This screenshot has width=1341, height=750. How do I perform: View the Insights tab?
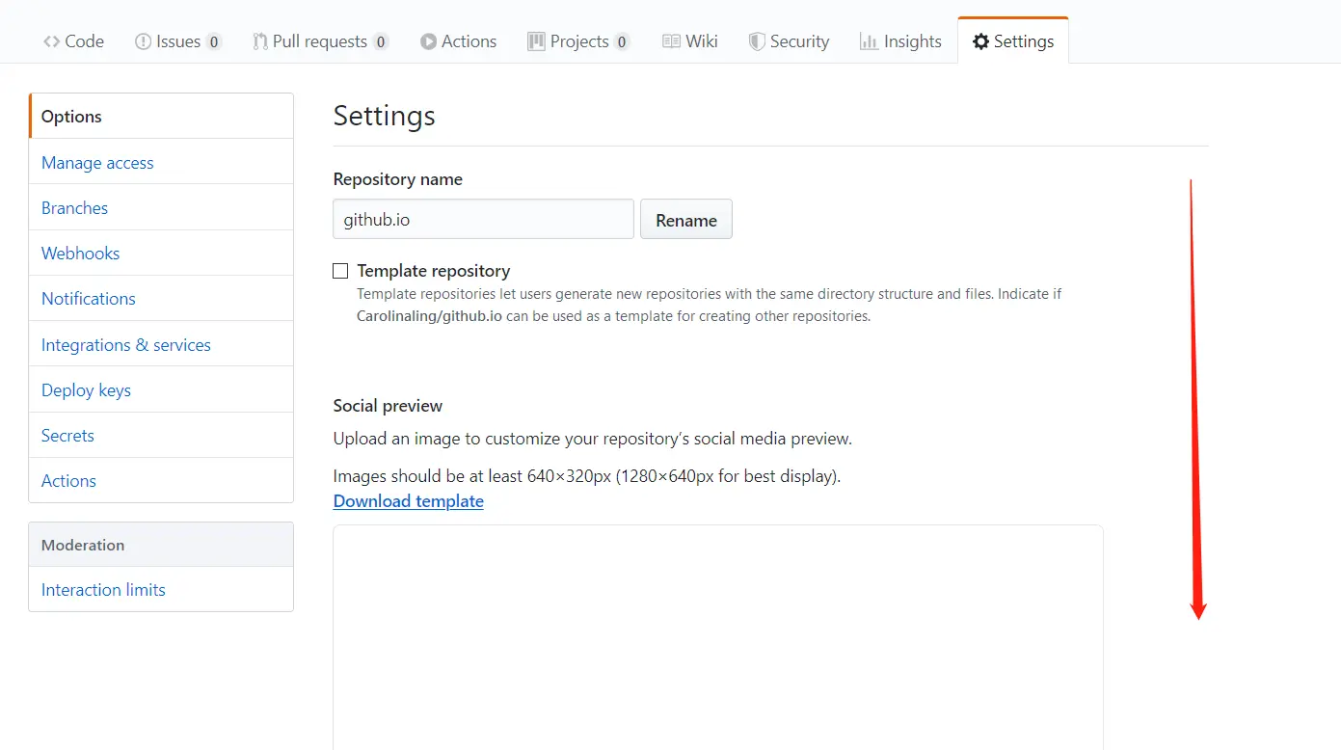(900, 41)
